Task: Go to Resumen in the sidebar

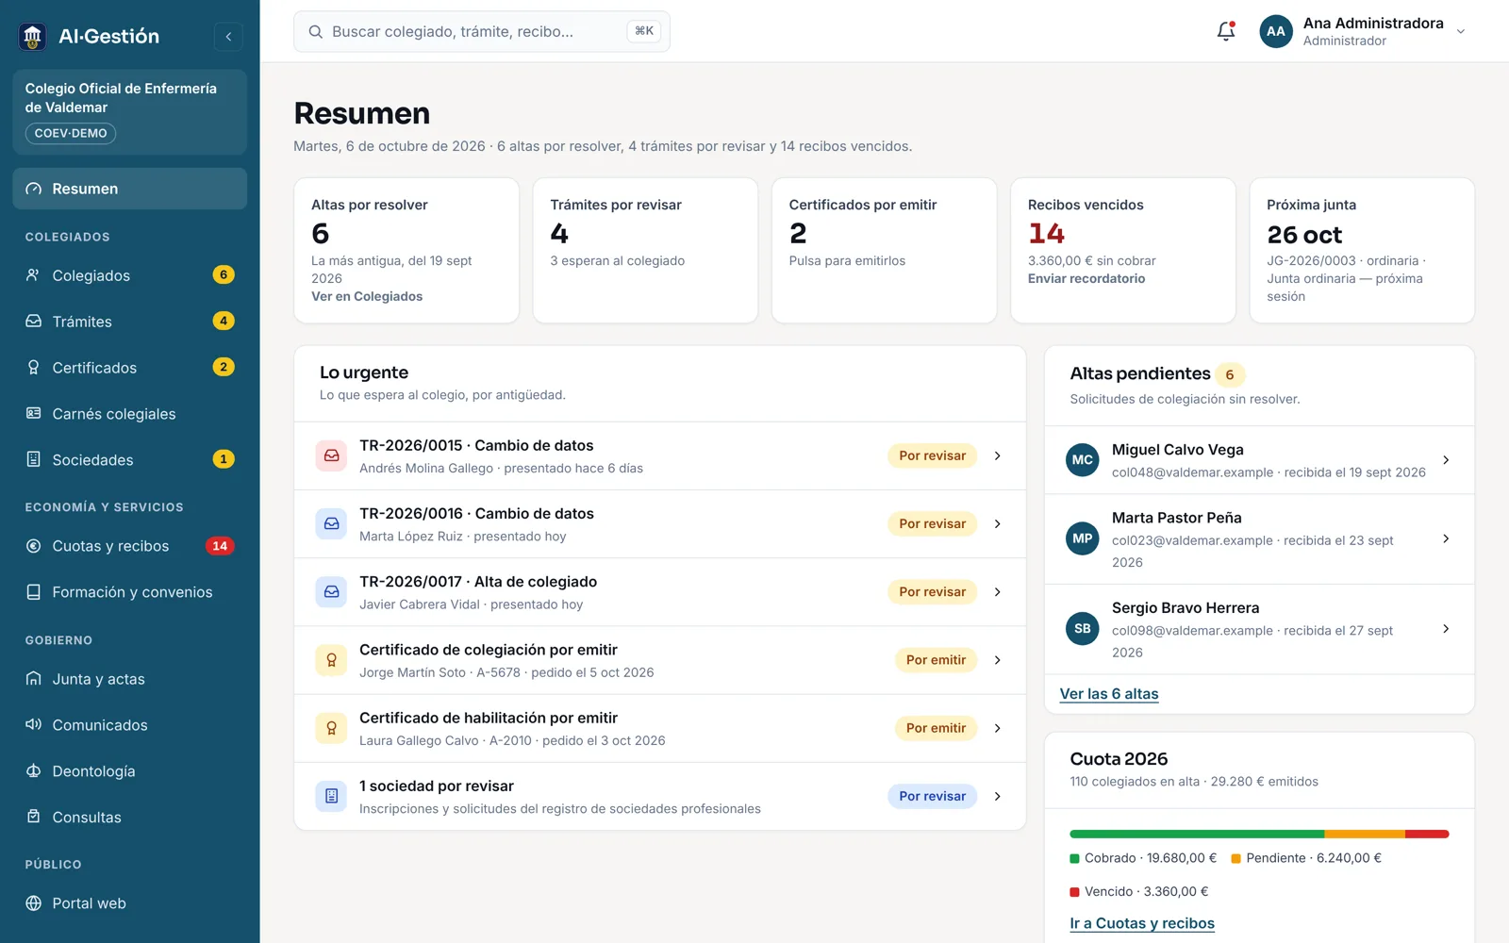Action: (130, 189)
